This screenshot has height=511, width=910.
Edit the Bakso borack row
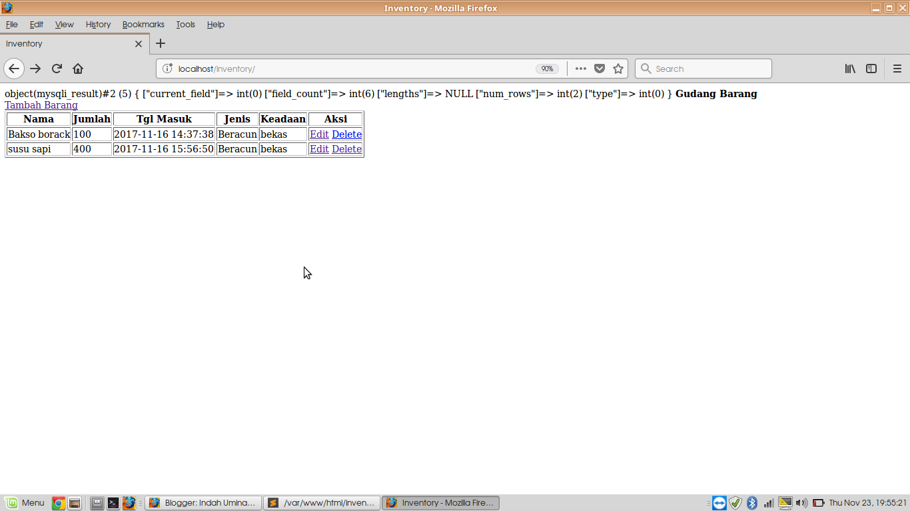(x=319, y=134)
